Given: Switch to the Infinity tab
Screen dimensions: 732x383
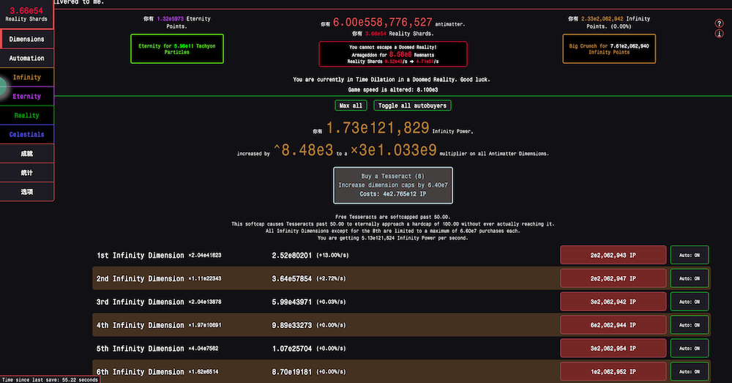Looking at the screenshot, I should click(26, 78).
